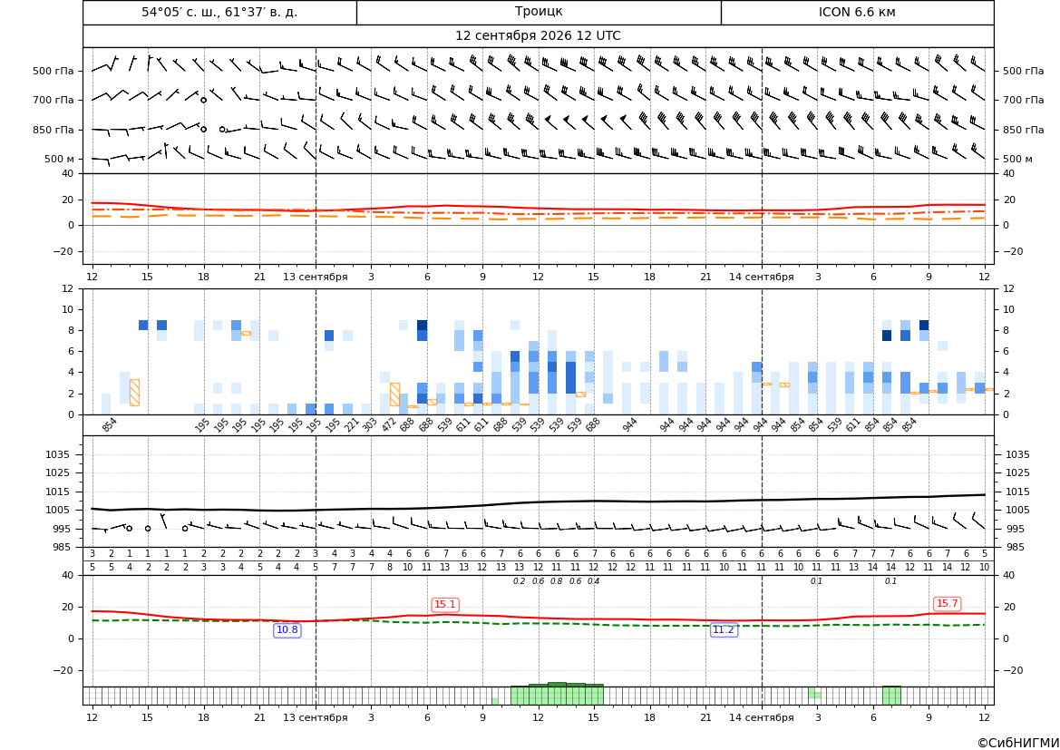The height and width of the screenshot is (750, 1060).
Task: Click the blue 11.2 minimum temperature label
Action: 724,629
